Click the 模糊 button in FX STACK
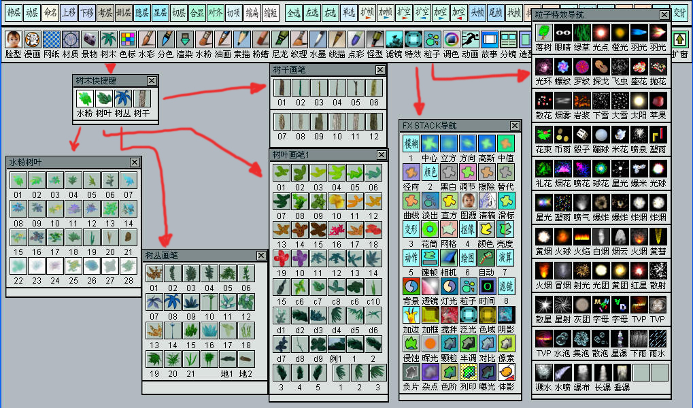 pos(411,143)
